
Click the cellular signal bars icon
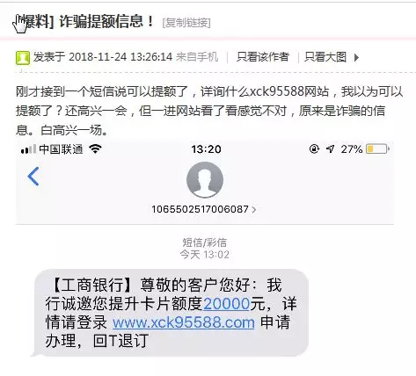[28, 149]
